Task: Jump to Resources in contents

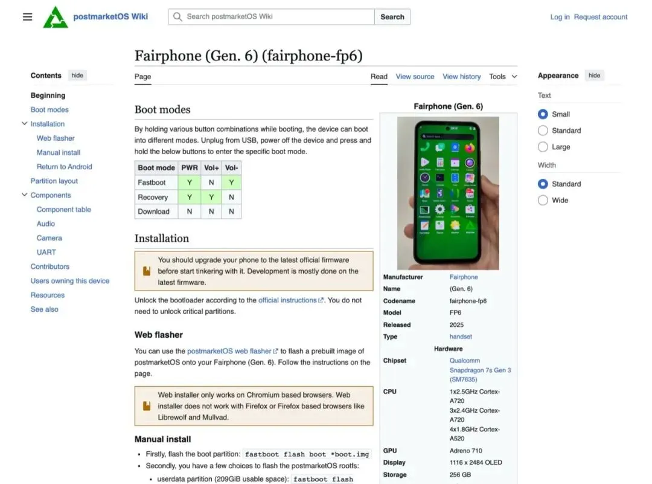Action: [x=48, y=295]
